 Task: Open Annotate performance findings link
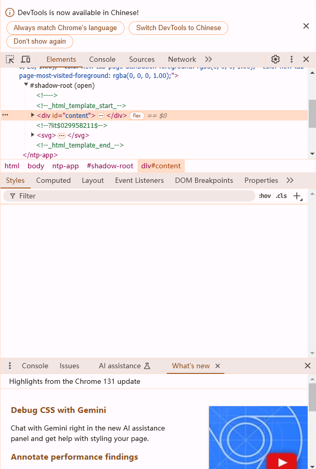click(x=74, y=457)
